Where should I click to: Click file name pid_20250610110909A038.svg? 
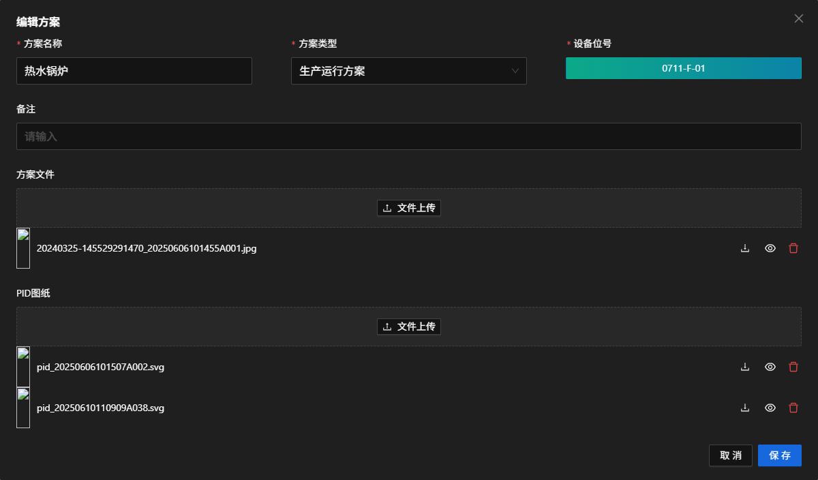(100, 408)
